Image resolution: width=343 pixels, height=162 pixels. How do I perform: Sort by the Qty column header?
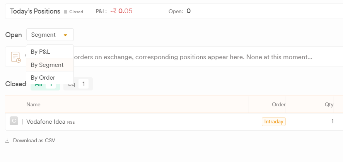tap(329, 104)
